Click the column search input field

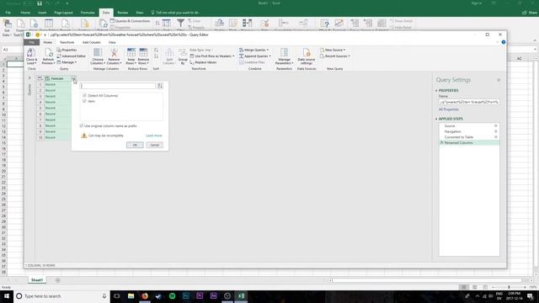click(118, 86)
